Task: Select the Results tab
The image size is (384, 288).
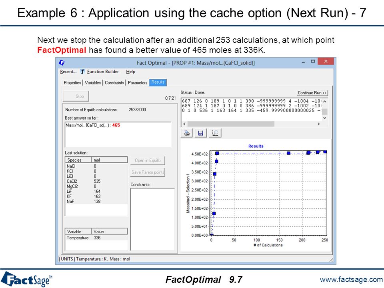Action: click(158, 82)
